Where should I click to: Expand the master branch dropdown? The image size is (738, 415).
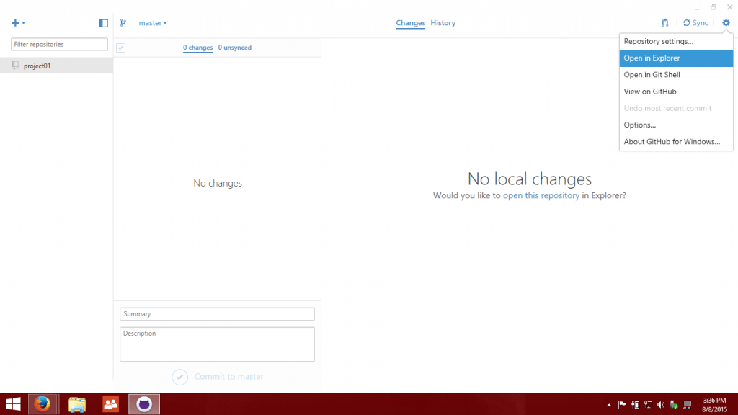[x=153, y=22]
